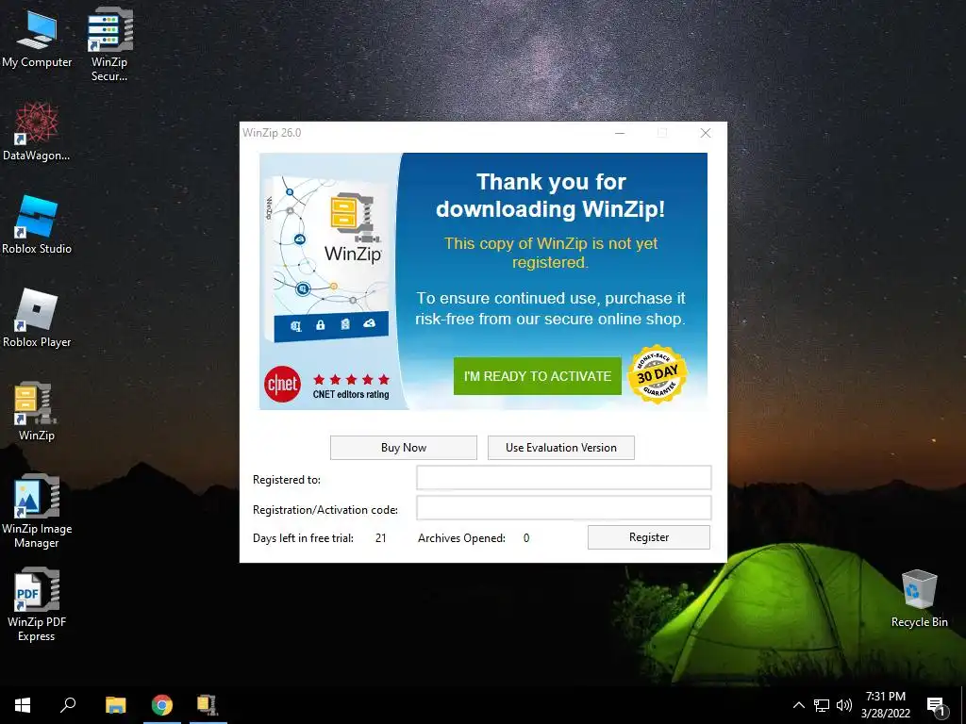The image size is (966, 724).
Task: Focus the Registered to input field
Action: click(564, 478)
